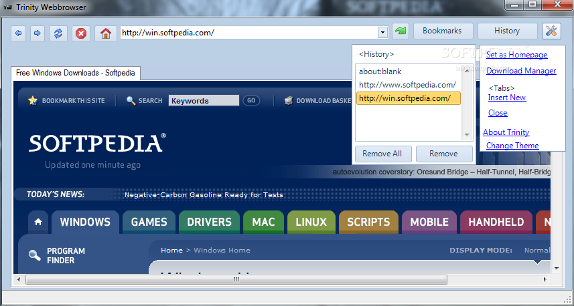Click the horizontal scrollbar thumb
574x306 pixels.
pos(236,280)
